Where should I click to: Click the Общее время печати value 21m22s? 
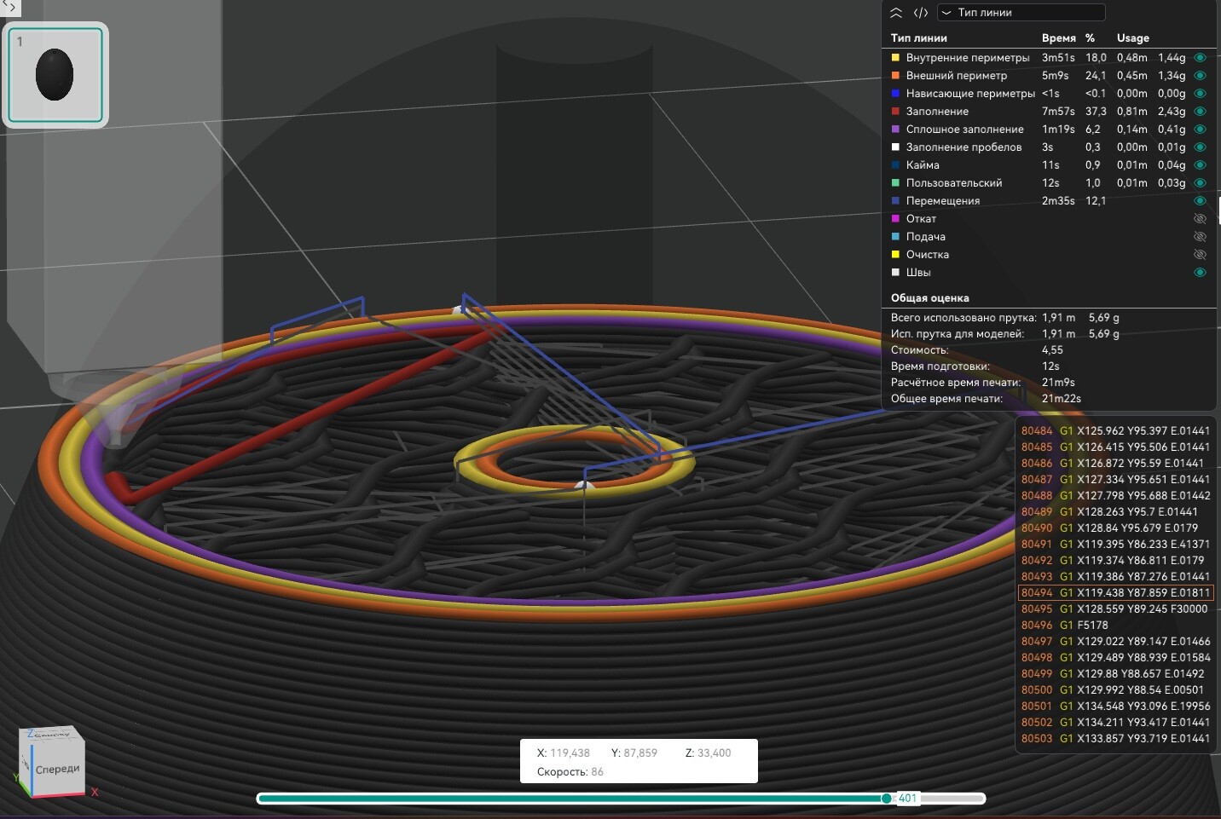[x=1062, y=399]
